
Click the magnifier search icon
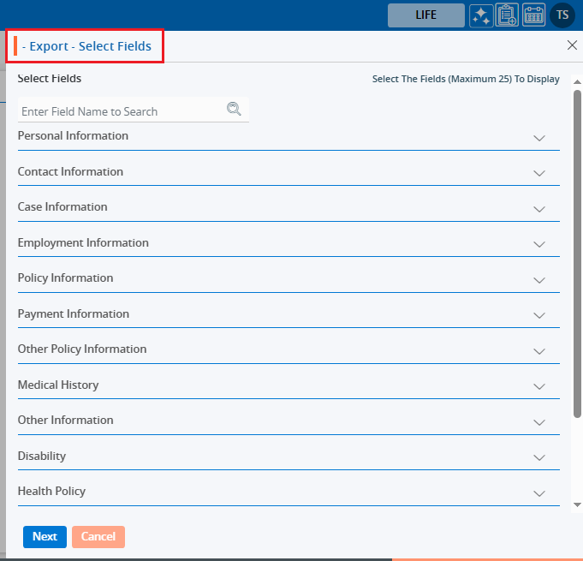point(234,109)
